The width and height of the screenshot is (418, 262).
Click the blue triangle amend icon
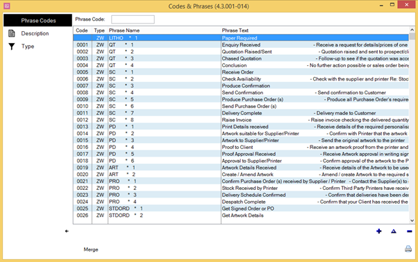394,231
